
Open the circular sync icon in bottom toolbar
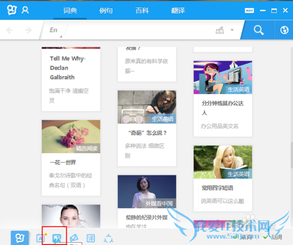click(x=108, y=238)
